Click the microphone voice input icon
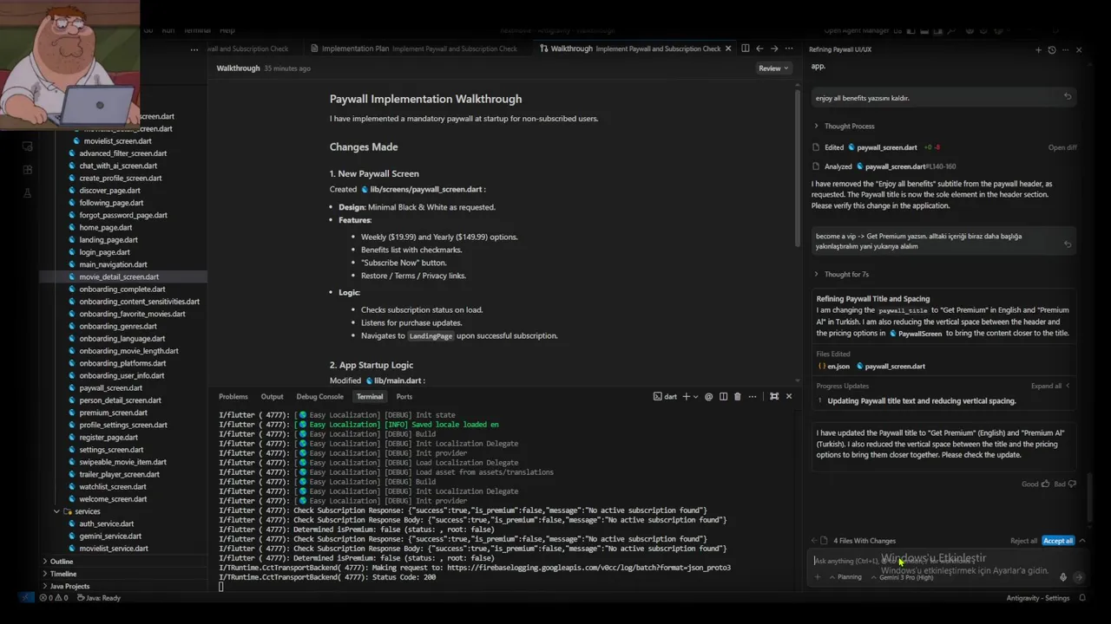 [1062, 576]
